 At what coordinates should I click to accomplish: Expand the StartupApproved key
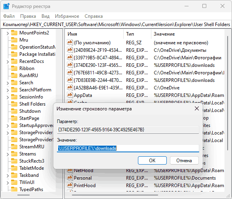8,126
